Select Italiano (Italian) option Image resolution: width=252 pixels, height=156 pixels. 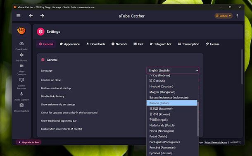pos(172,103)
